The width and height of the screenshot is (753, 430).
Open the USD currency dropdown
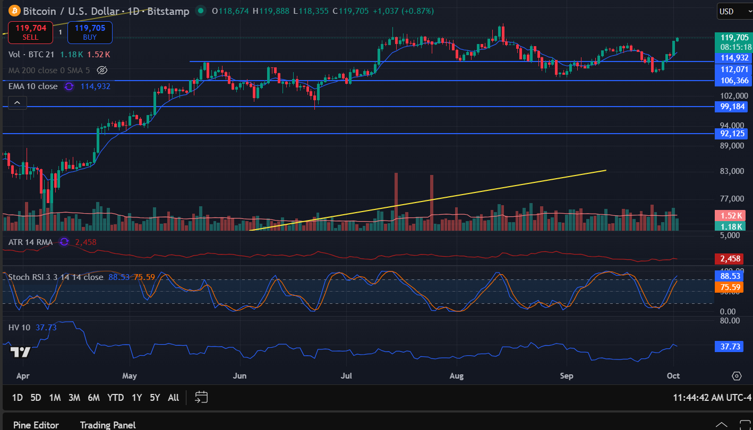[x=732, y=11]
